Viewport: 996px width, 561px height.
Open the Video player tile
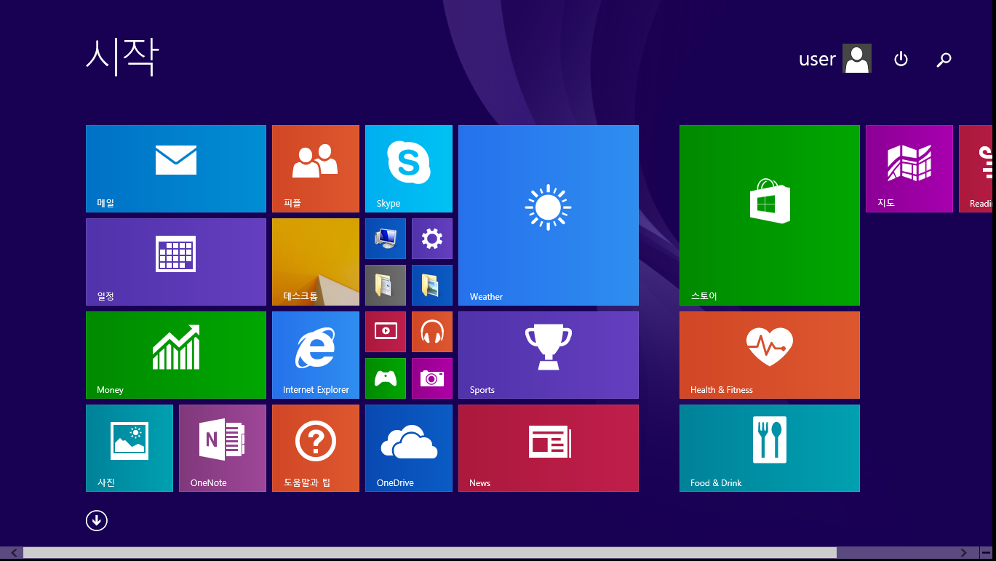385,331
